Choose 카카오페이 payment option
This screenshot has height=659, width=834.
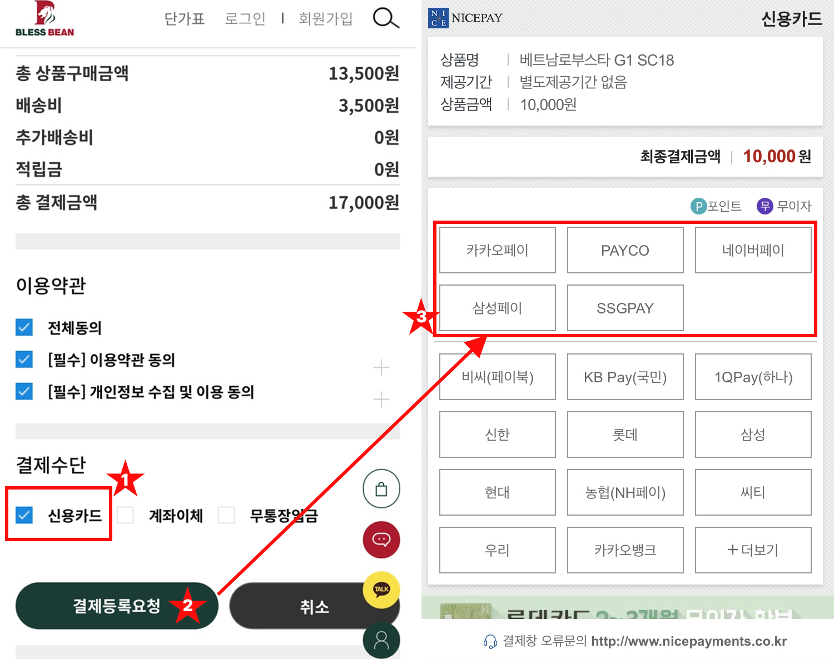498,250
